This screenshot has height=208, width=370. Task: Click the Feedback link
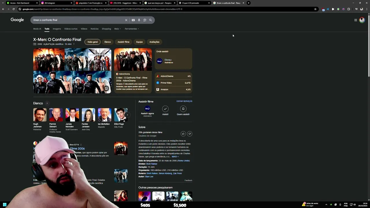pyautogui.click(x=188, y=181)
